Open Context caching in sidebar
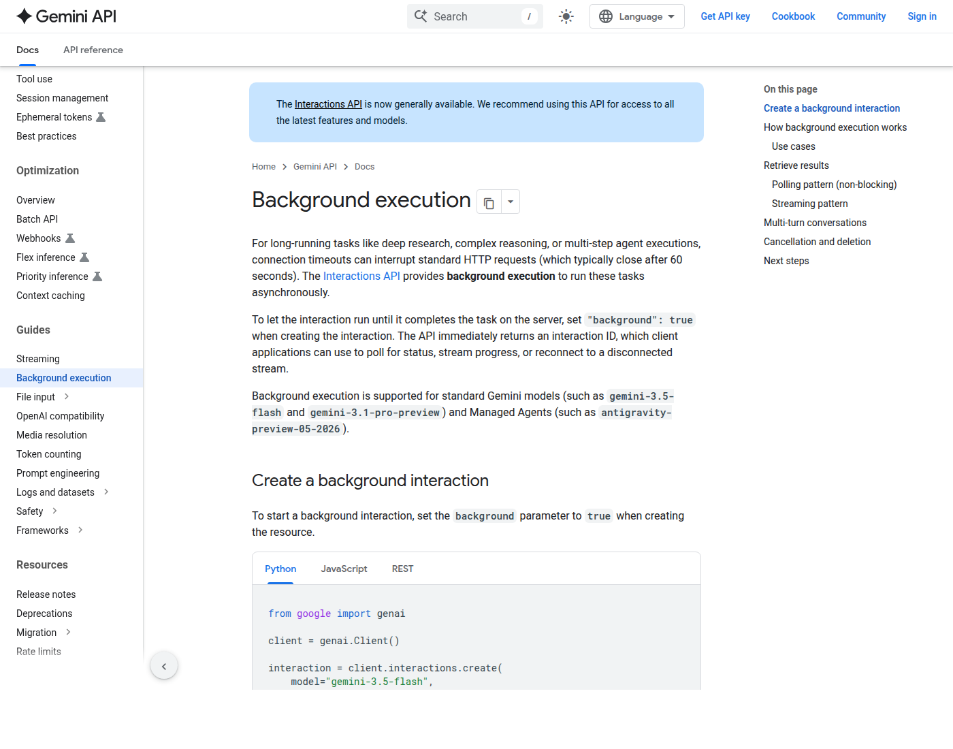Image resolution: width=953 pixels, height=749 pixels. point(50,296)
